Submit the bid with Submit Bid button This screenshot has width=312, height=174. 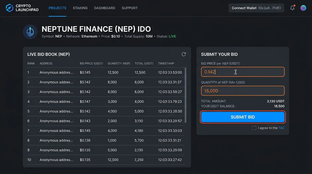point(243,117)
